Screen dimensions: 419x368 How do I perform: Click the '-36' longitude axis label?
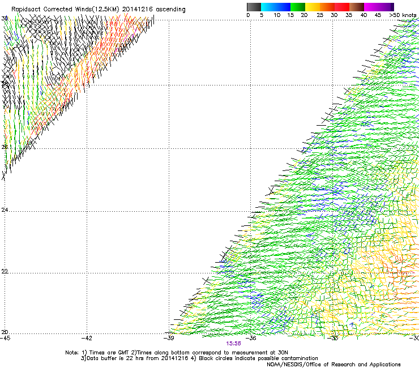(251, 339)
